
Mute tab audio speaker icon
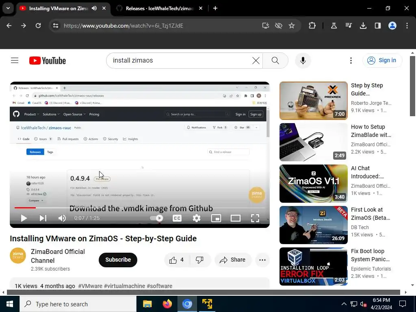94,8
